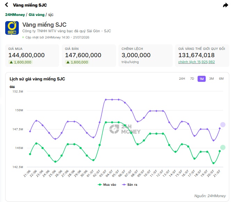Go back using the left arrow icon

click(7, 5)
